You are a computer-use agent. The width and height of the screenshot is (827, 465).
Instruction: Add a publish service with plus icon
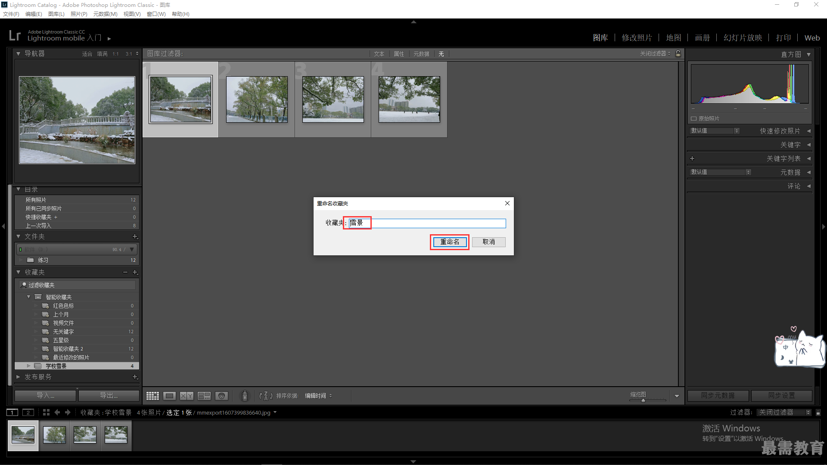click(x=135, y=377)
